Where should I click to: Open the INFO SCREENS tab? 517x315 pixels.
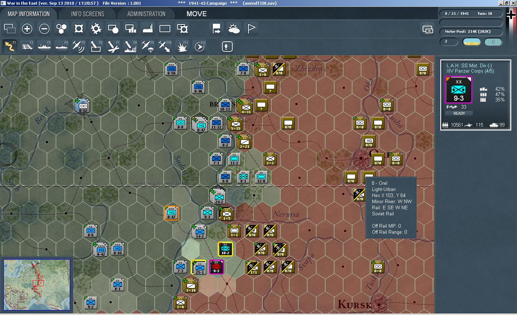(x=87, y=14)
